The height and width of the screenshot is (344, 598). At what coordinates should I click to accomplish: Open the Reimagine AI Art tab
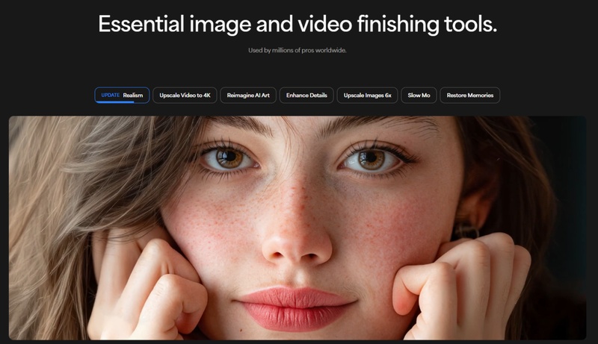pyautogui.click(x=248, y=96)
